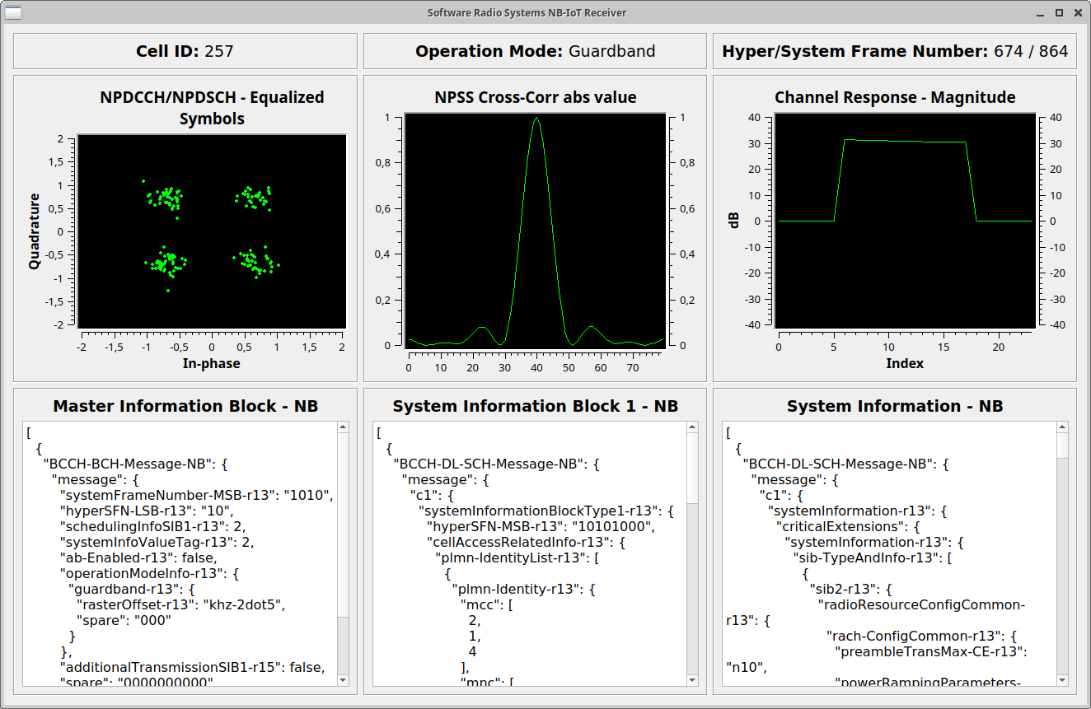
Task: Click scrollbar thumb in System Information - NB panel
Action: point(1063,446)
